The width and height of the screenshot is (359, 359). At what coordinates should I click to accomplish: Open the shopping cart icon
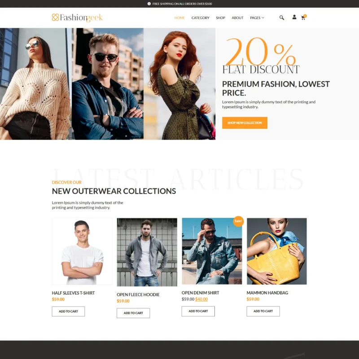304,18
